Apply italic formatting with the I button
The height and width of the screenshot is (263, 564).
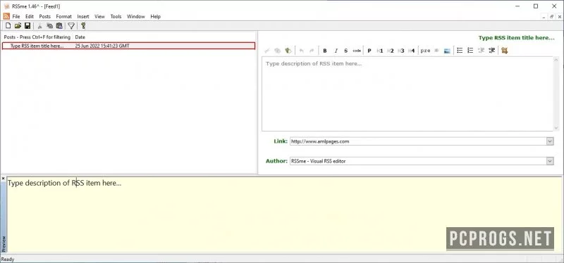pos(336,51)
